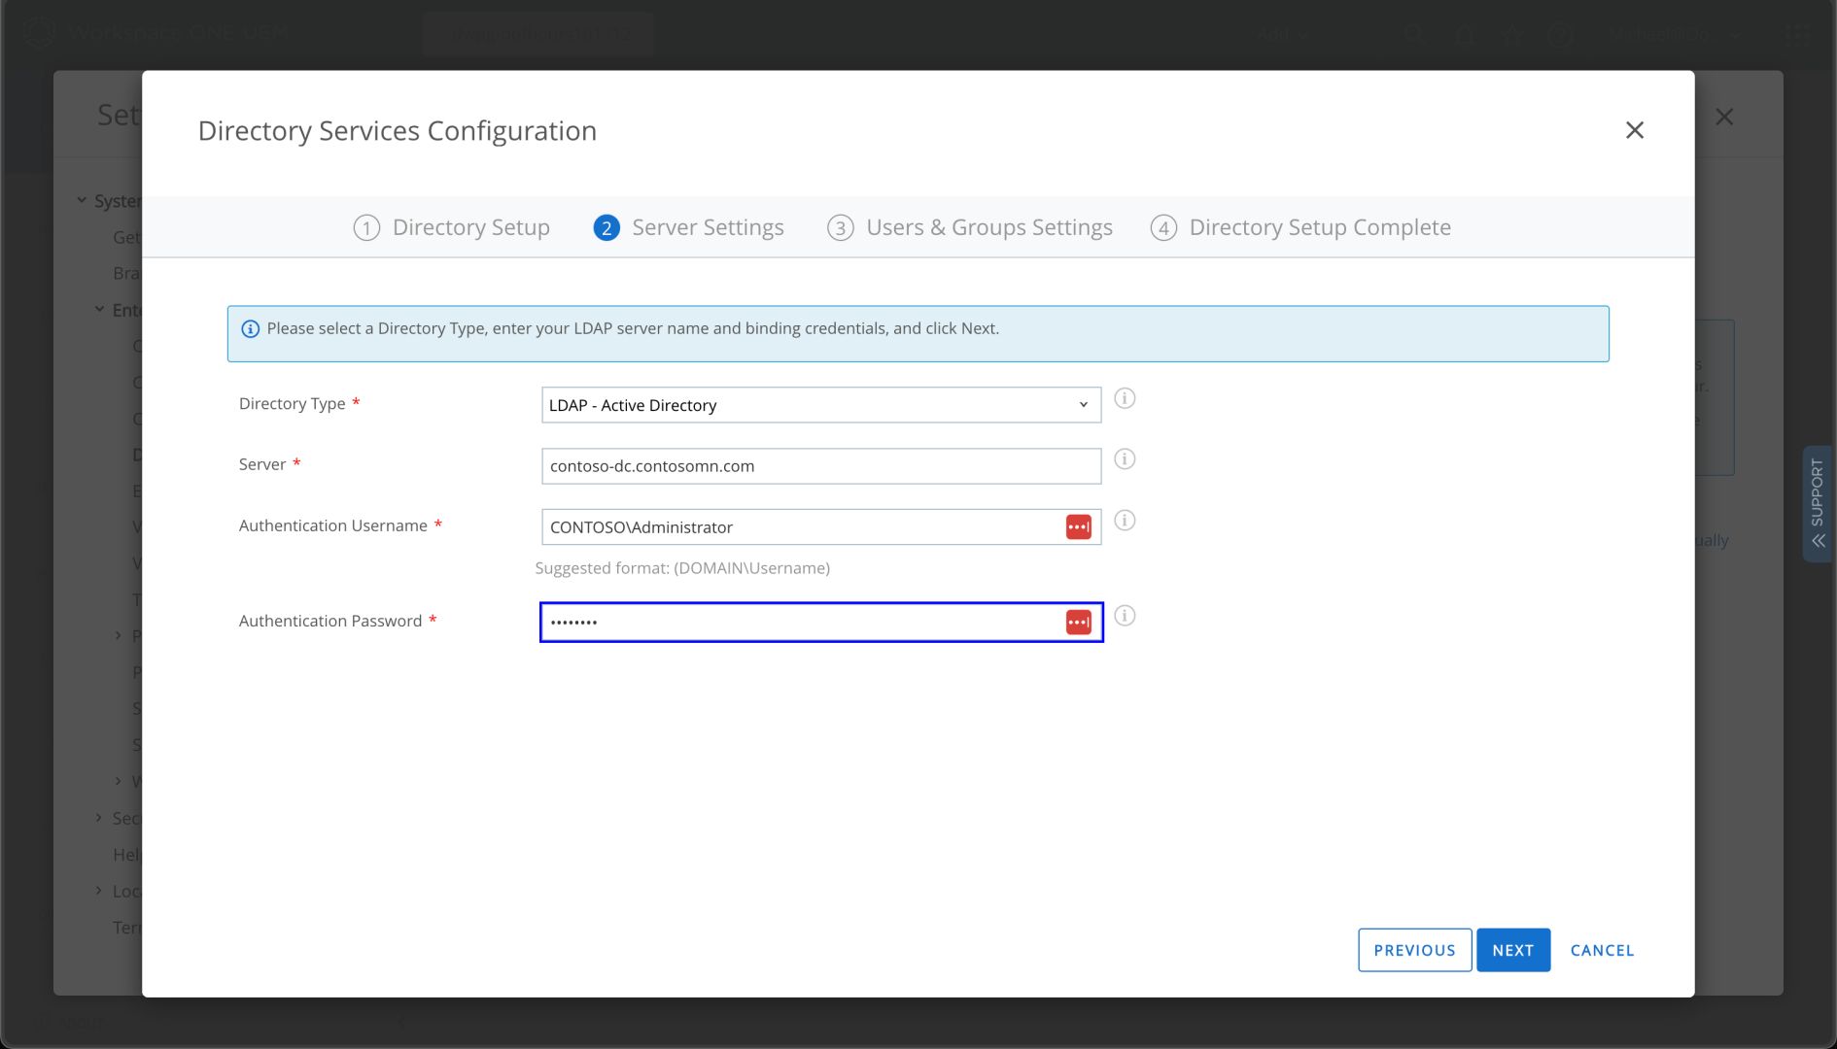Click password manager icon in Password field
The width and height of the screenshot is (1837, 1049).
click(1079, 623)
